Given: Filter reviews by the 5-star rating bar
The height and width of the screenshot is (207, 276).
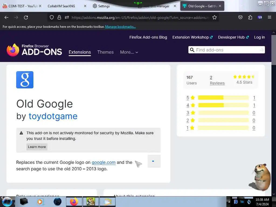Looking at the screenshot, I should [x=223, y=98].
